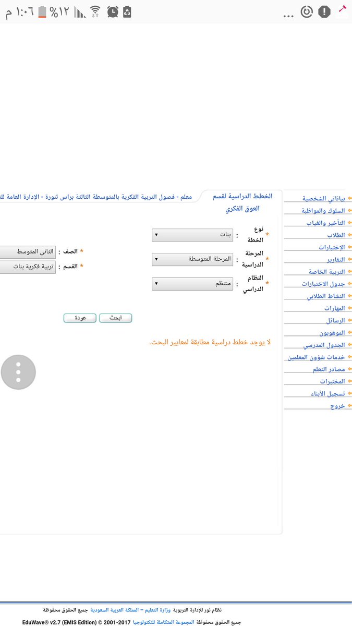Go to تسجيل الأبناء link
Image resolution: width=352 pixels, height=626 pixels.
pos(329,393)
